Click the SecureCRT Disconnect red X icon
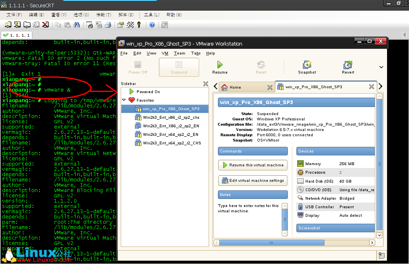Image resolution: width=409 pixels, height=264 pixels. coord(46,25)
